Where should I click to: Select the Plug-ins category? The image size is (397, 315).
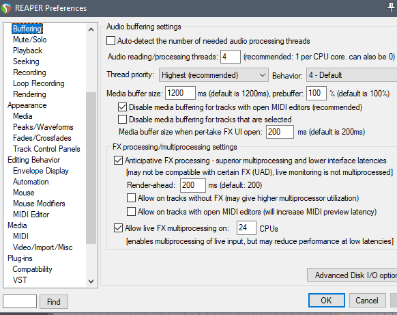[x=20, y=258]
